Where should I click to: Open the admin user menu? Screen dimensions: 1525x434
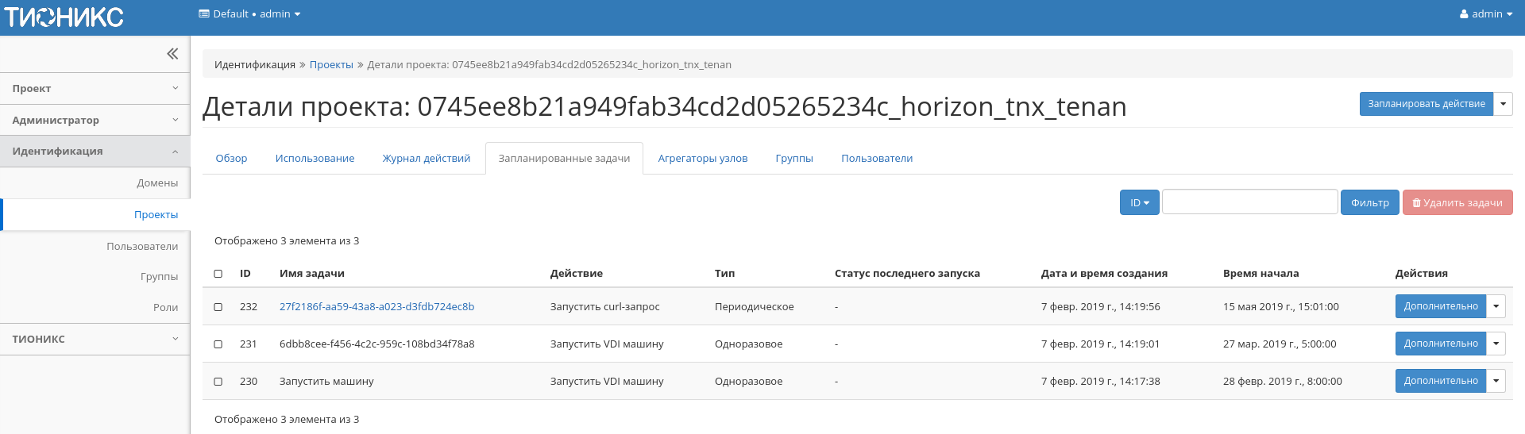[1485, 14]
